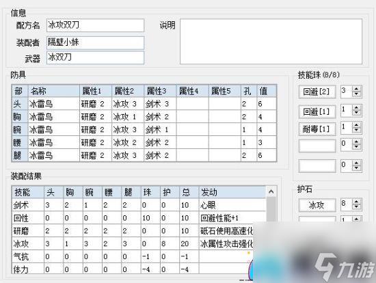Click the empty fourth skill jewel button
Viewport: 376px width, 283px height.
coord(317,146)
